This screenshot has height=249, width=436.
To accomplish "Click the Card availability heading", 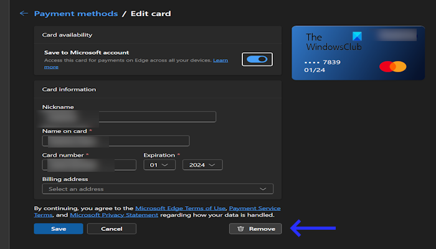I will [67, 35].
